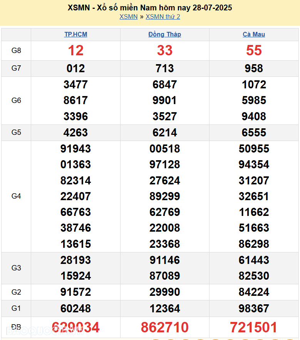This screenshot has width=300, height=340.
Task: Select Đồng Tháp special prize number 862710
Action: [165, 327]
